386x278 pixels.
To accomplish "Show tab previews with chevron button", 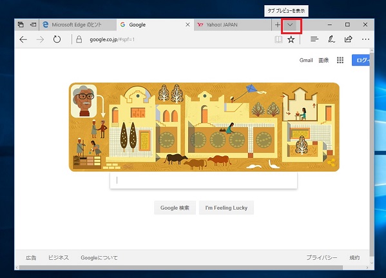I will (290, 25).
